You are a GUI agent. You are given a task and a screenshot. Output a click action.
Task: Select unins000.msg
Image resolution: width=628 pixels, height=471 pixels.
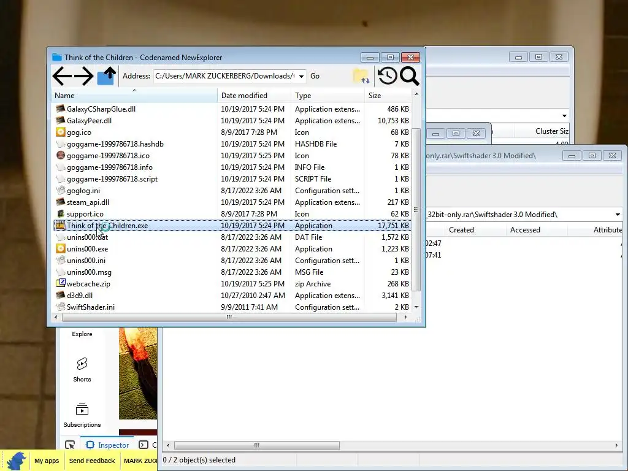pos(89,272)
